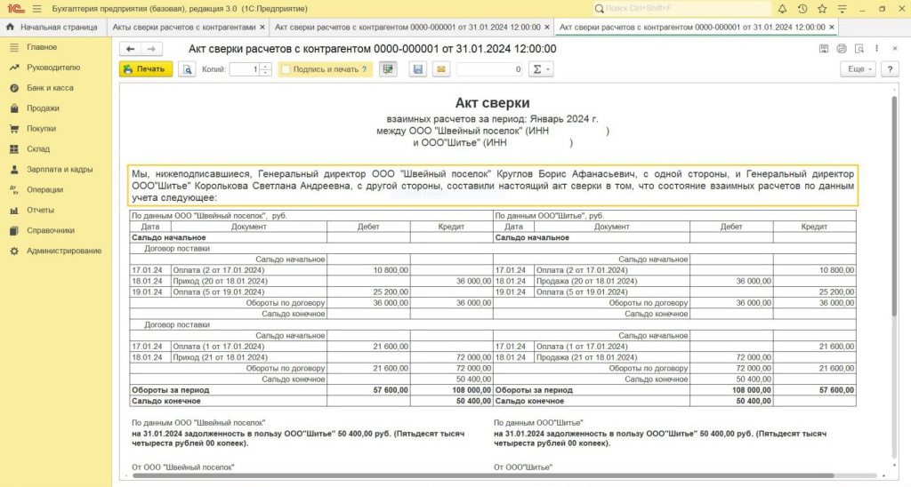The image size is (911, 487).
Task: Open the Еще dropdown menu
Action: tap(859, 69)
